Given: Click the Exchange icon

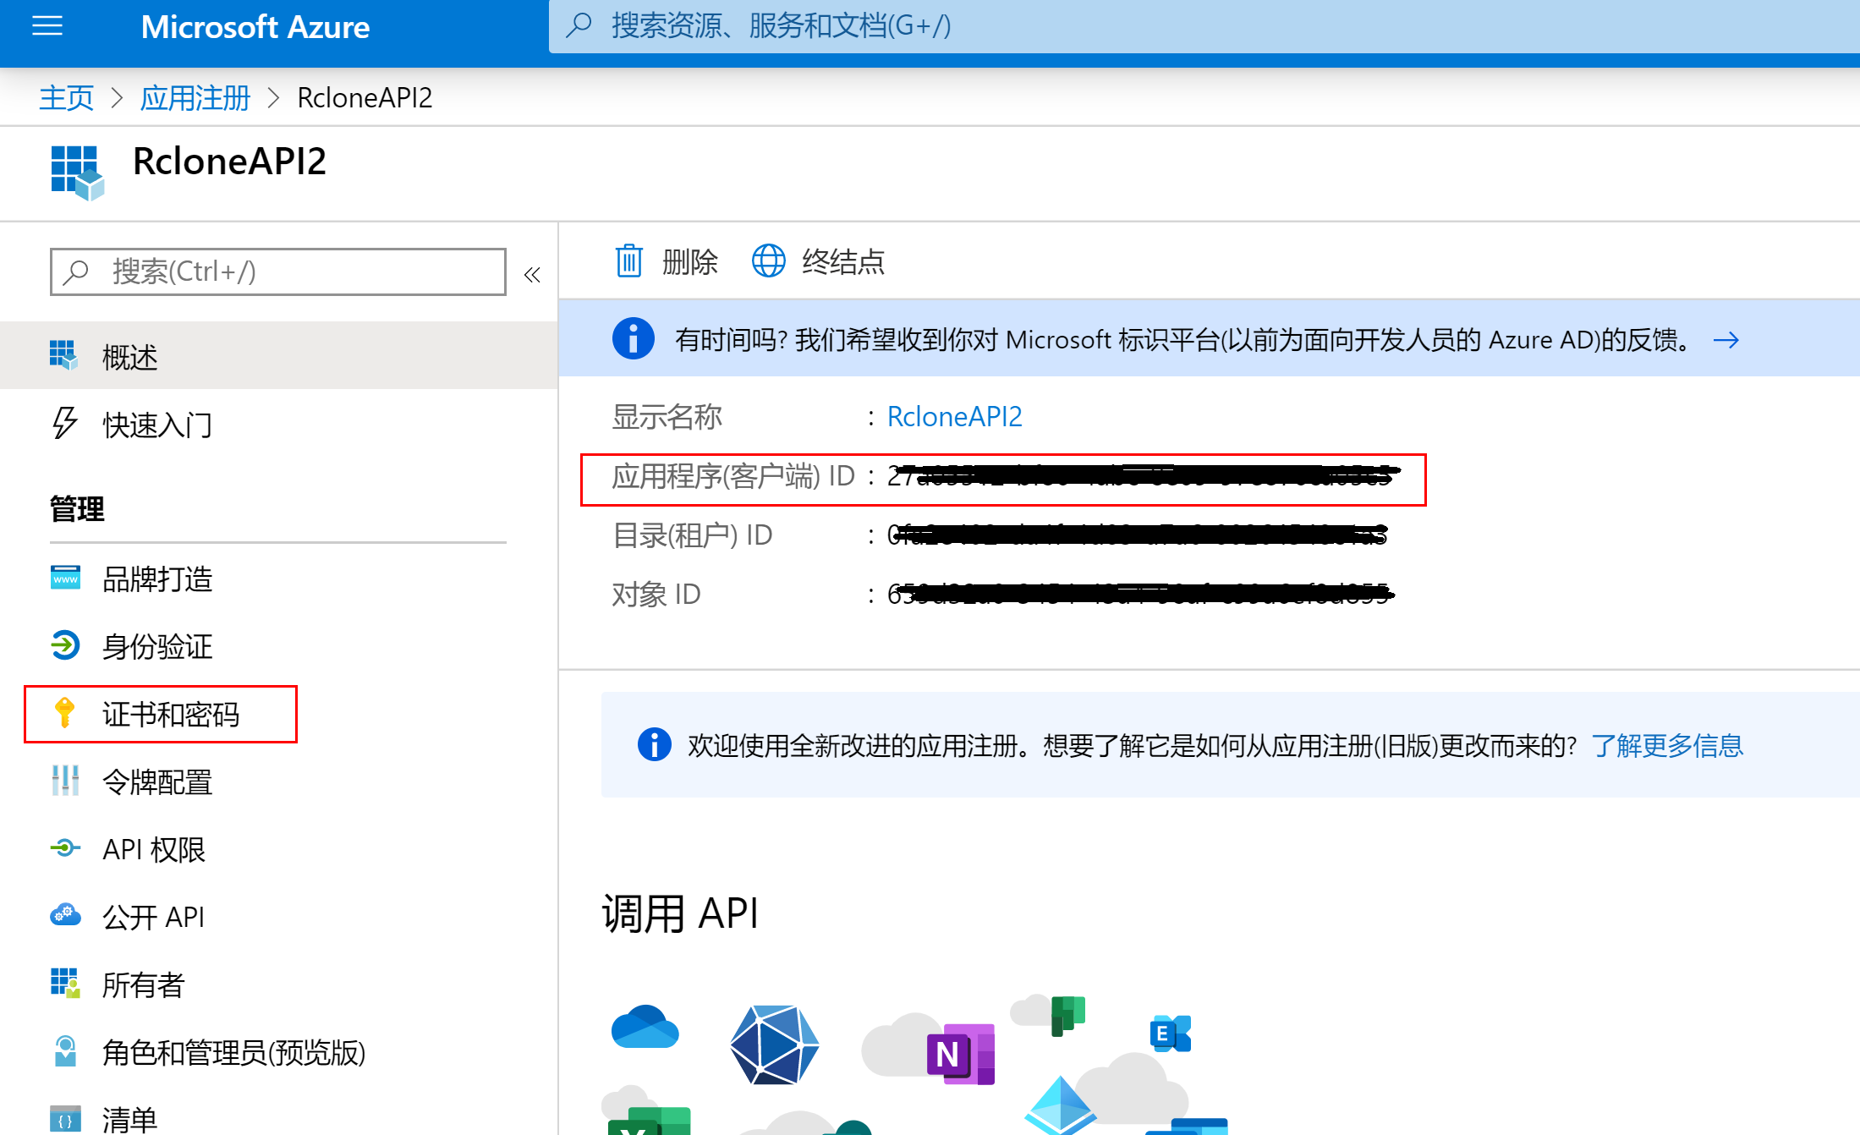Looking at the screenshot, I should pyautogui.click(x=1170, y=1033).
